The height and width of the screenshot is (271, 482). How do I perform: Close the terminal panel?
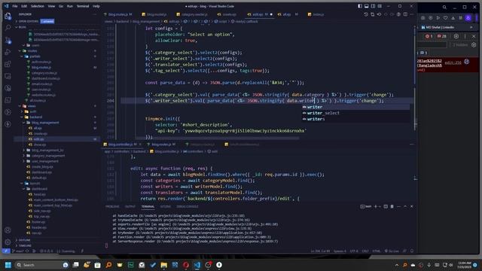coord(412,206)
